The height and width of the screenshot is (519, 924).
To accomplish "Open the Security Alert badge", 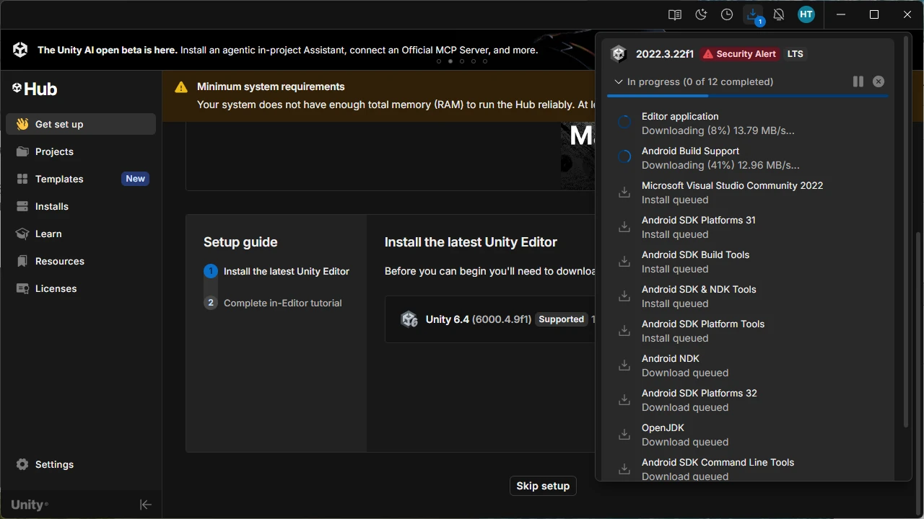I will [739, 54].
